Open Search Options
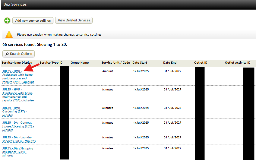256x161 pixels. click(18, 54)
